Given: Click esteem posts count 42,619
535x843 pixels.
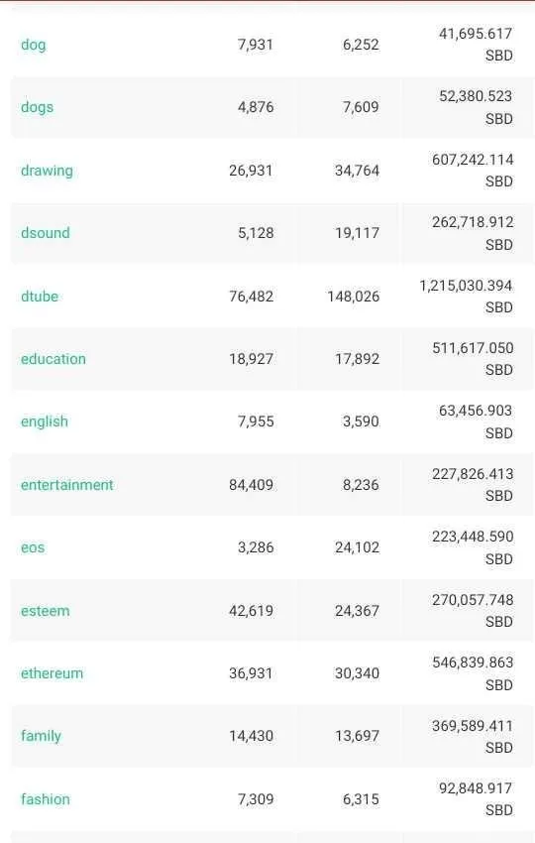Looking at the screenshot, I should point(251,611).
